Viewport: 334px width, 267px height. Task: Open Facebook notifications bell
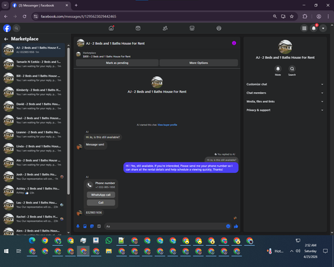[314, 28]
